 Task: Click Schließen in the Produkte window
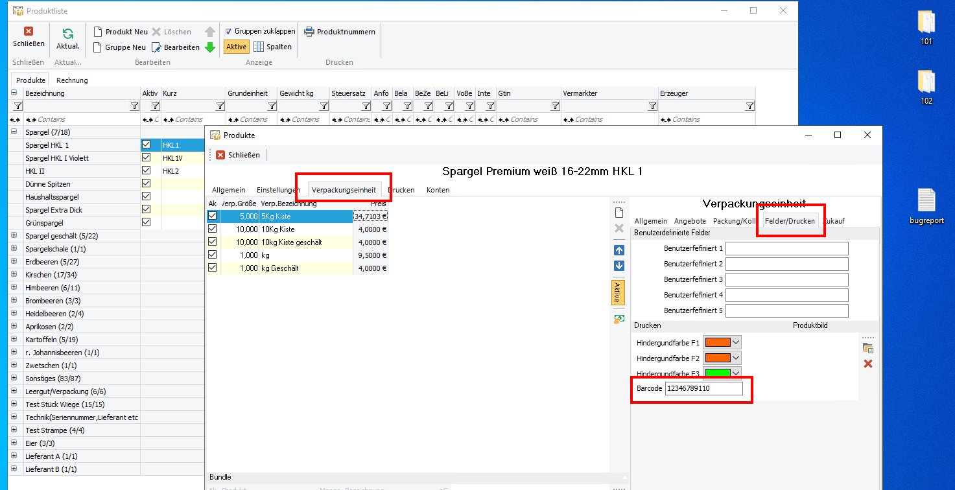pos(237,155)
